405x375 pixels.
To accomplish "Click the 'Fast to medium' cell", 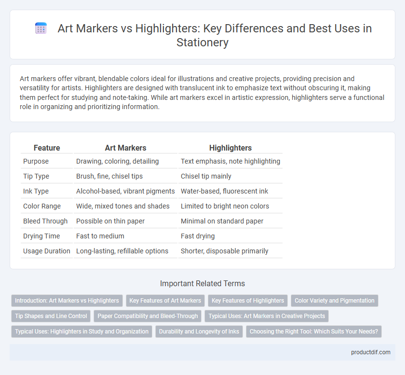I will (100, 236).
